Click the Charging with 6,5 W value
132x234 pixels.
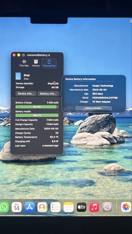coord(55,141)
